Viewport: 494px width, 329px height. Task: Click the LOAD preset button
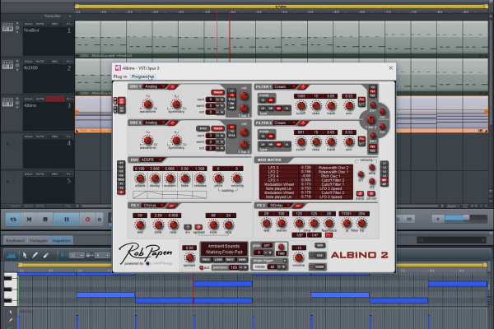point(218,260)
